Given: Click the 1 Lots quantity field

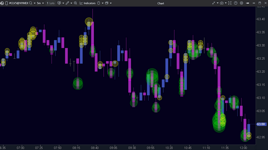Looking at the screenshot, I should [50, 3].
